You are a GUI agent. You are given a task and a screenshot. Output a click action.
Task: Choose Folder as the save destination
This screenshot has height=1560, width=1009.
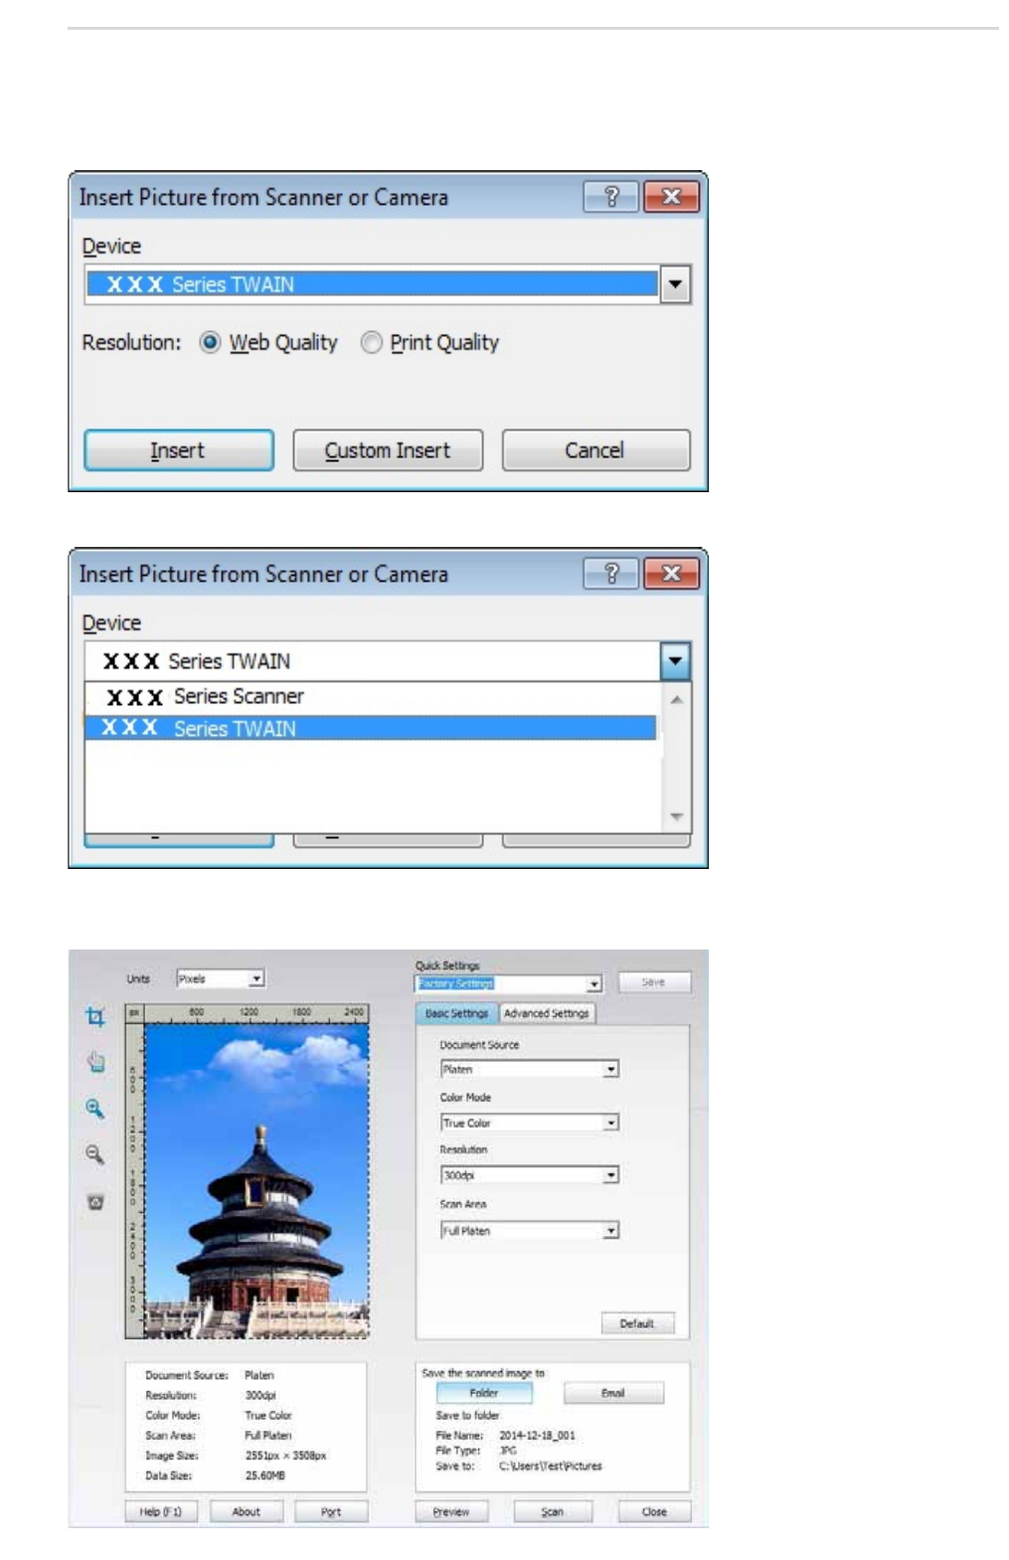pos(484,1393)
